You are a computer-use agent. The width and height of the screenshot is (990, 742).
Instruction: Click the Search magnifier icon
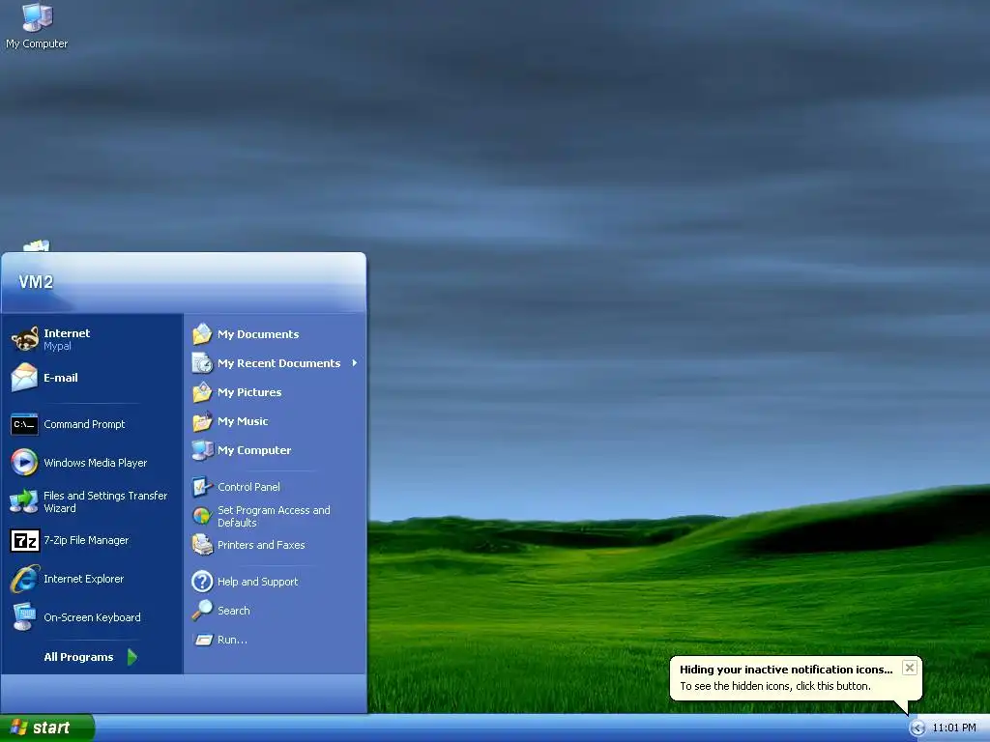coord(202,611)
